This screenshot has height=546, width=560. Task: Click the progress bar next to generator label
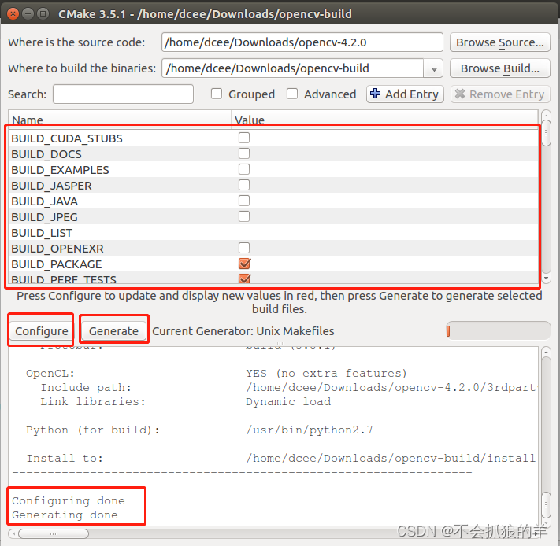499,331
